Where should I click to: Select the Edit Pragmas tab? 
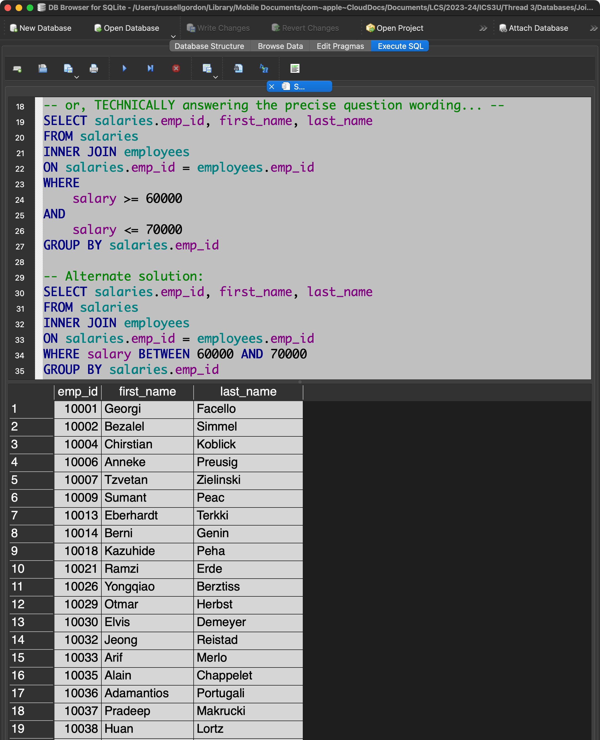(340, 46)
